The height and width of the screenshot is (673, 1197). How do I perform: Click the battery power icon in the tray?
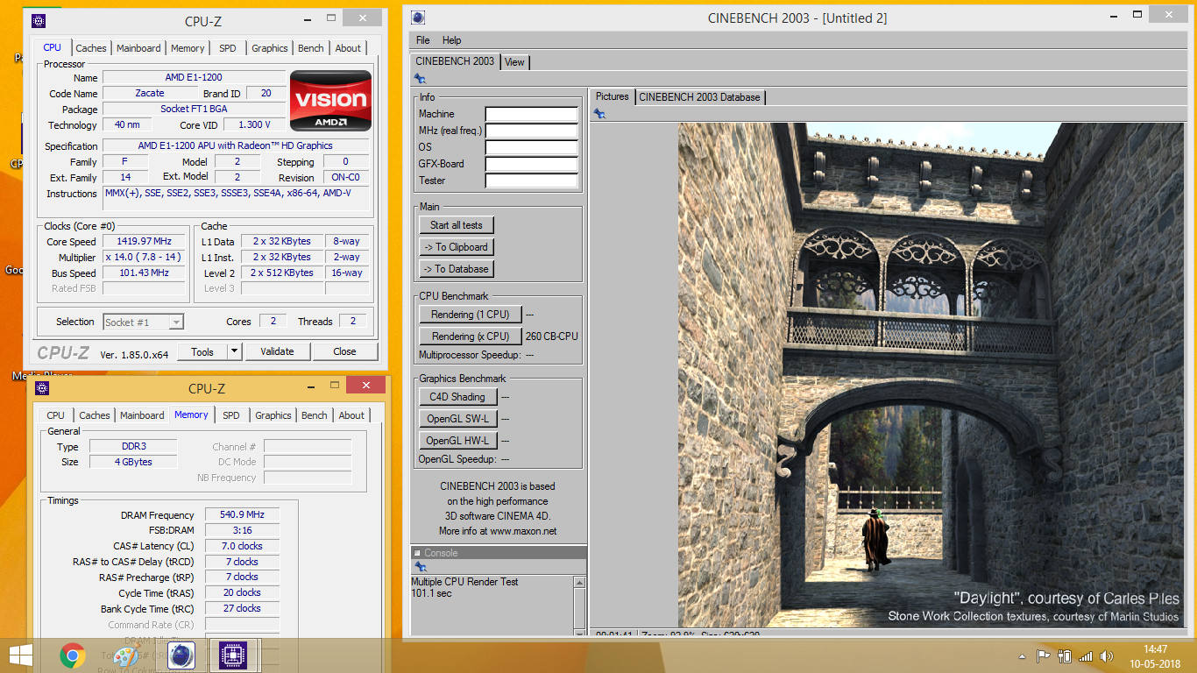click(x=1065, y=655)
